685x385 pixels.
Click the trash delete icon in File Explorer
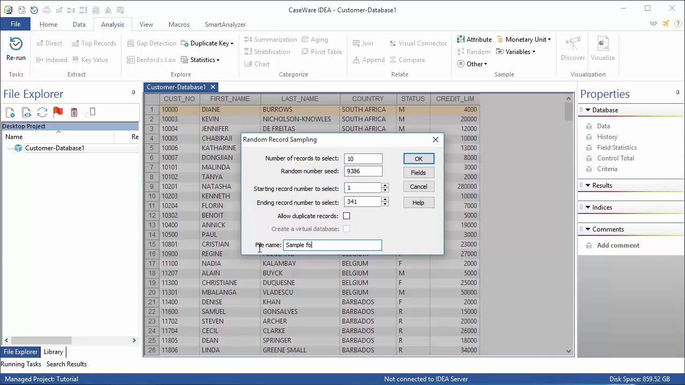[74, 112]
